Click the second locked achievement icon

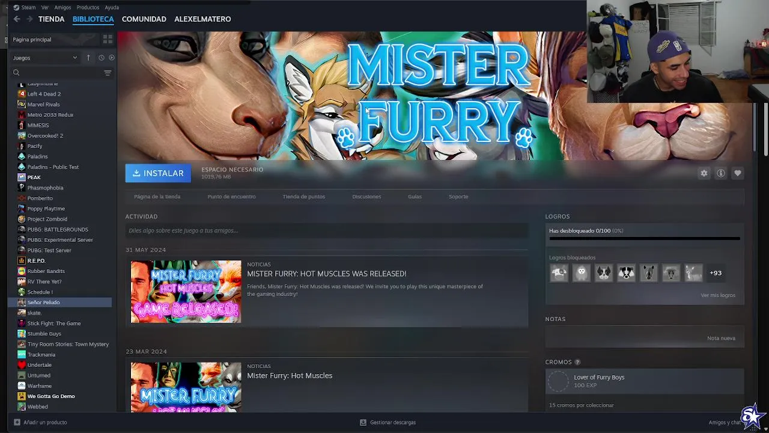[x=582, y=273]
